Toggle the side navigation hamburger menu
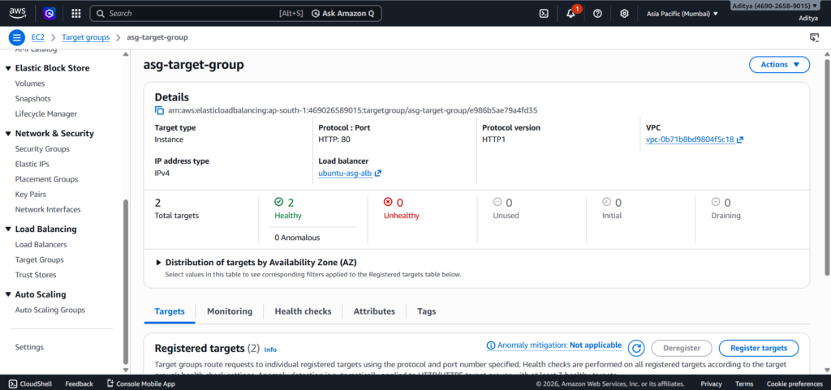This screenshot has height=390, width=831. coord(15,37)
